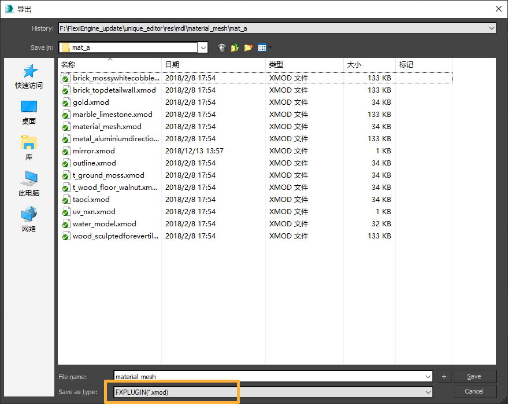
Task: Go to Desktop (桌面) in sidebar
Action: coord(29,112)
